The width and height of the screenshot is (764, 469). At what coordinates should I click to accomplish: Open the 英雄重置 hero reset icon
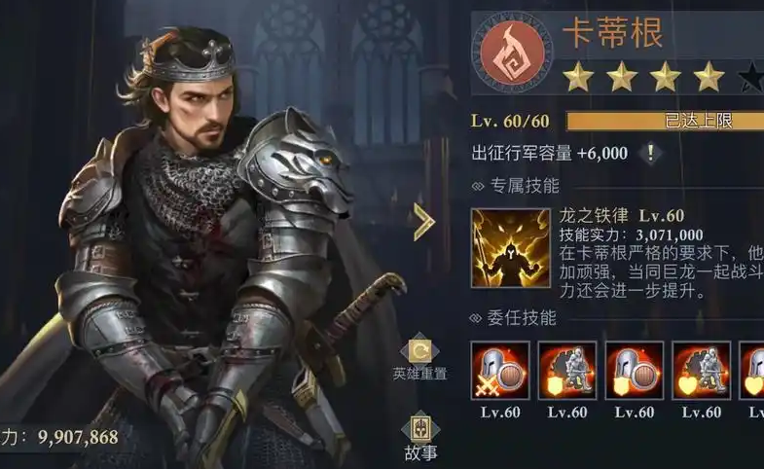click(419, 357)
